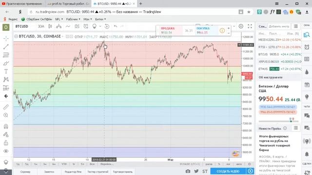This screenshot has height=175, width=312.
Task: Select the brush drawing tool
Action: (x=6, y=63)
